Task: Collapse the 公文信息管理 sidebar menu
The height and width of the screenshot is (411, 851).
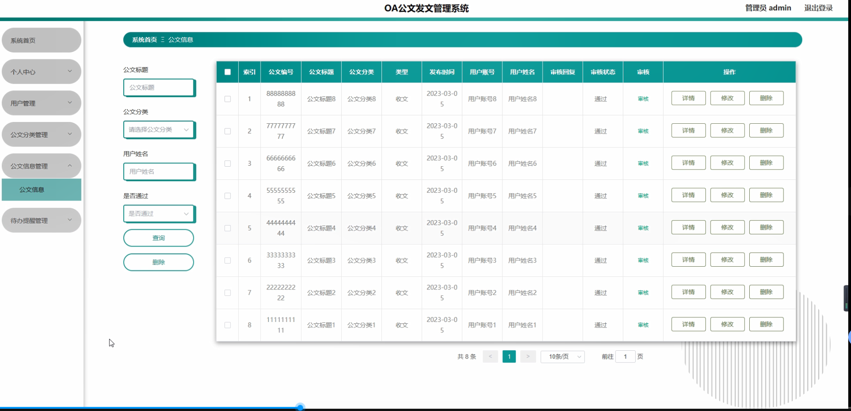Action: pos(42,166)
